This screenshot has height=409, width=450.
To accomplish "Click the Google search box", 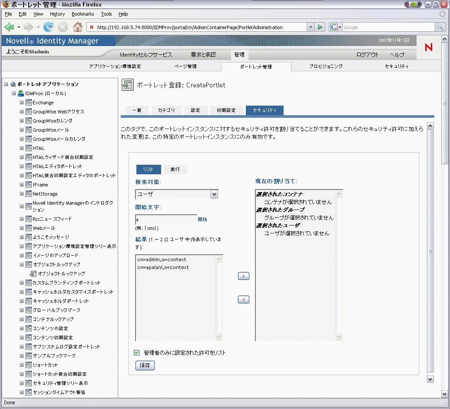I will coord(389,27).
